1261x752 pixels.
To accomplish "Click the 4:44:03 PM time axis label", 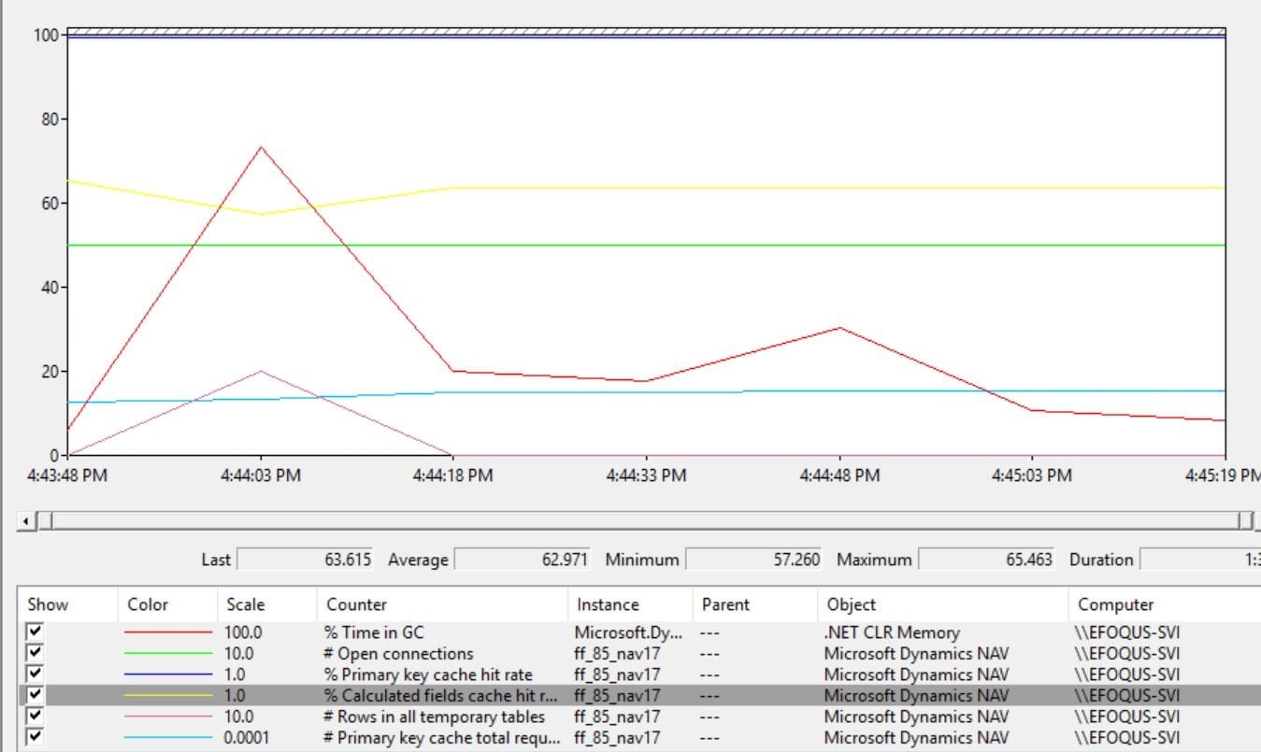I will 261,475.
